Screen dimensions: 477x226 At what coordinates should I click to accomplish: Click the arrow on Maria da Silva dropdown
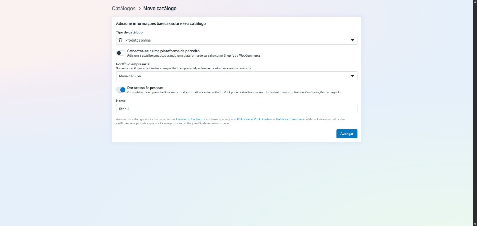(352, 76)
